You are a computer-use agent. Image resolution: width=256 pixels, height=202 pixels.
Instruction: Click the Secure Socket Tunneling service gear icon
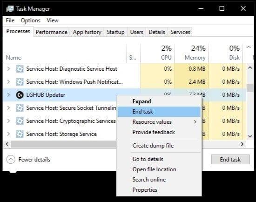point(20,108)
